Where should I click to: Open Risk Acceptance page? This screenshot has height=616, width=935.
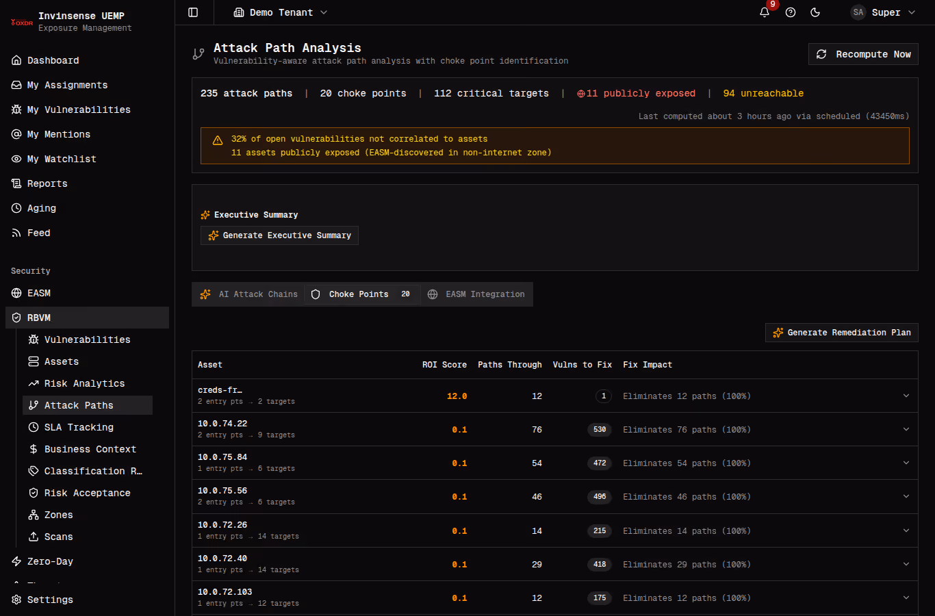(88, 493)
